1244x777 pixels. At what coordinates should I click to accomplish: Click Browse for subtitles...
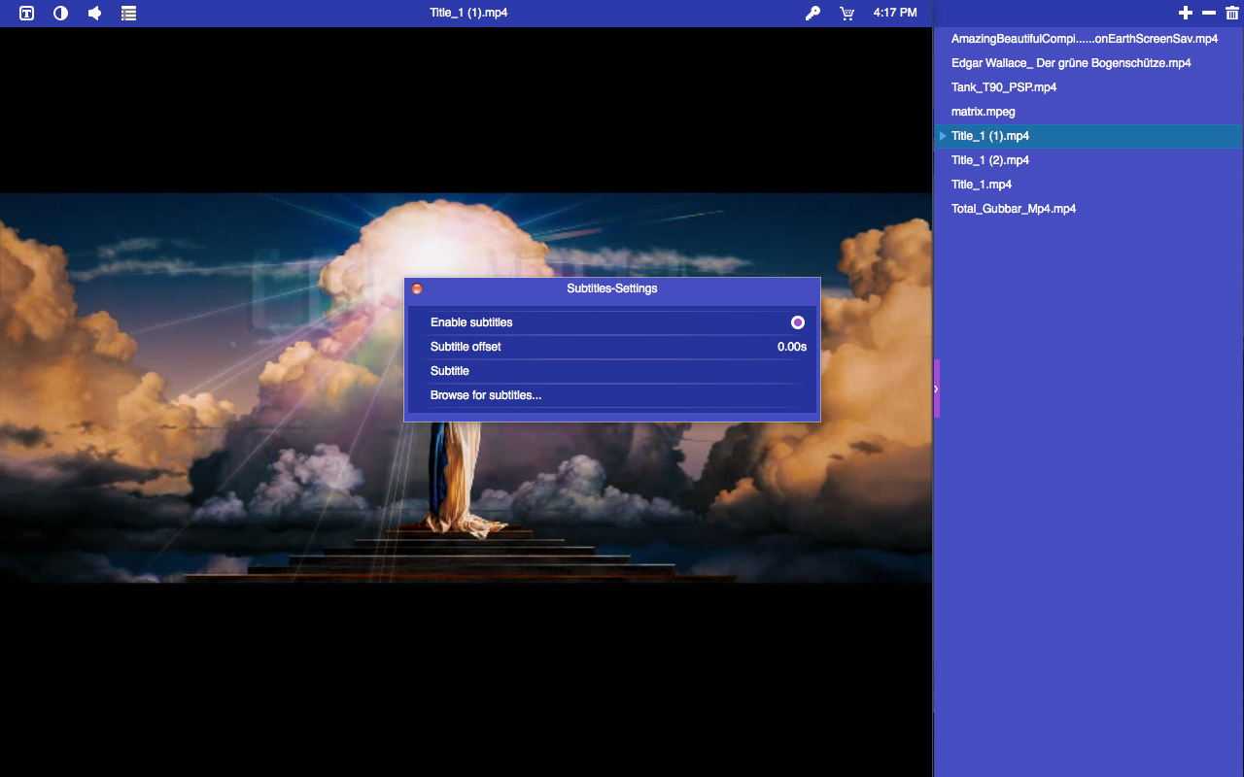click(x=612, y=395)
